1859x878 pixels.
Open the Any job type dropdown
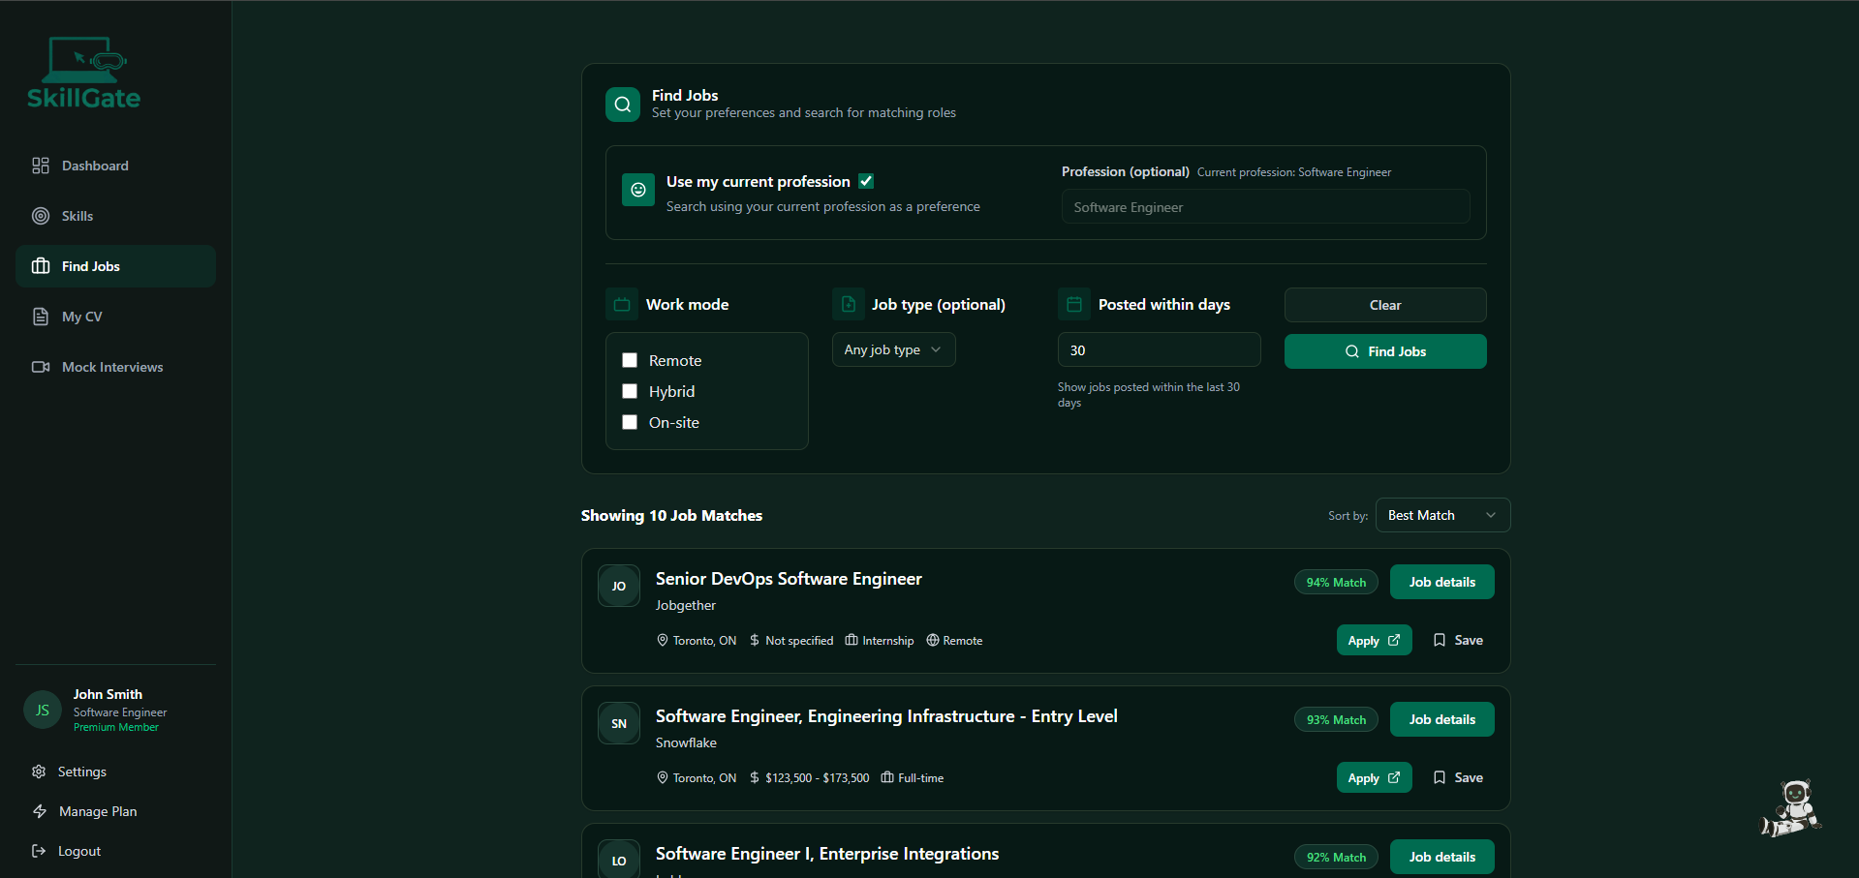pos(893,349)
